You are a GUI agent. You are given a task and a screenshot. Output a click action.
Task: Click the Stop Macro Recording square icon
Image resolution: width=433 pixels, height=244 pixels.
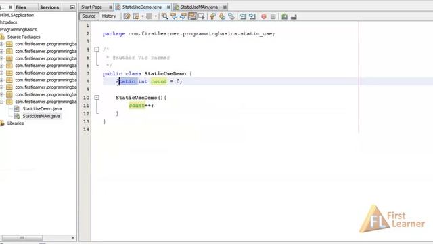(x=273, y=16)
